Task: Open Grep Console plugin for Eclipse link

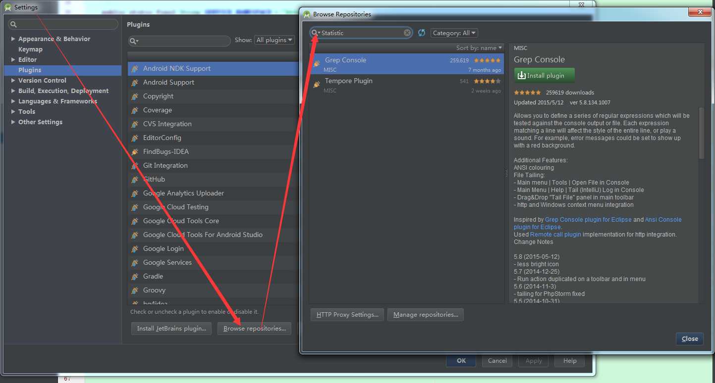Action: point(588,220)
